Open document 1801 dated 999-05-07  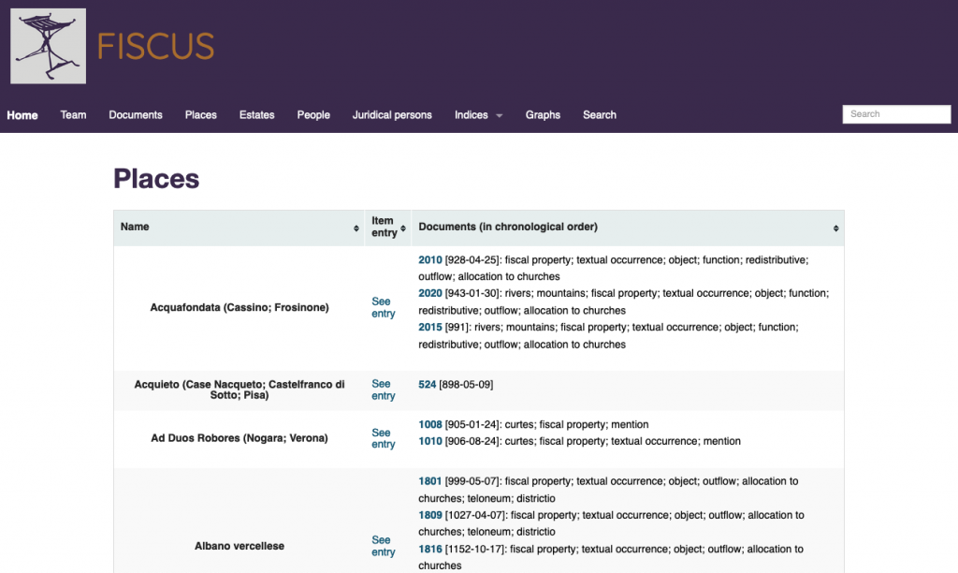tap(430, 481)
